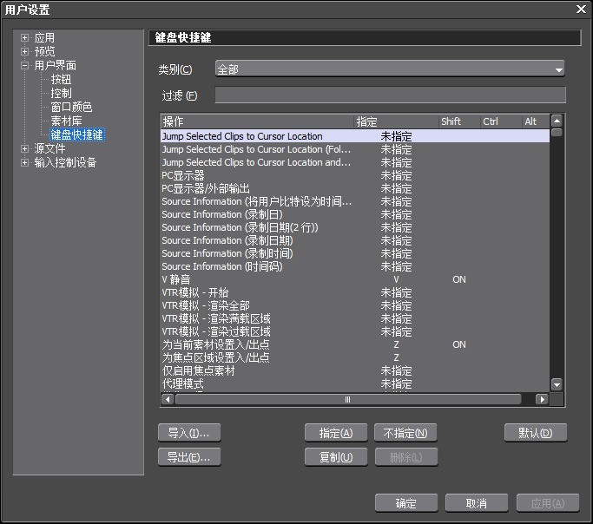Collapse the 用户界面 tree node

(x=25, y=66)
